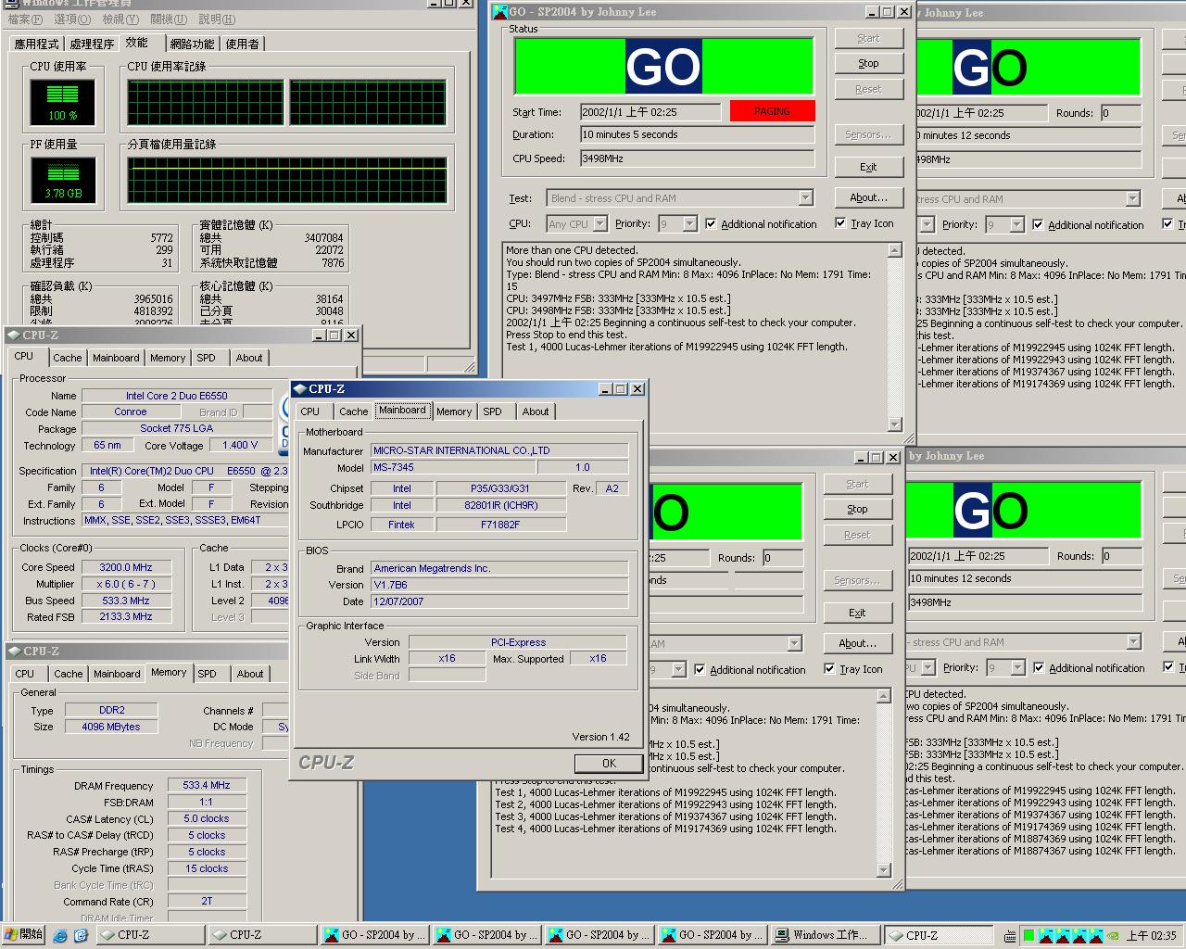Image resolution: width=1186 pixels, height=949 pixels.
Task: Open Test dropdown arrow in lower-left SP2004 window
Action: point(794,643)
